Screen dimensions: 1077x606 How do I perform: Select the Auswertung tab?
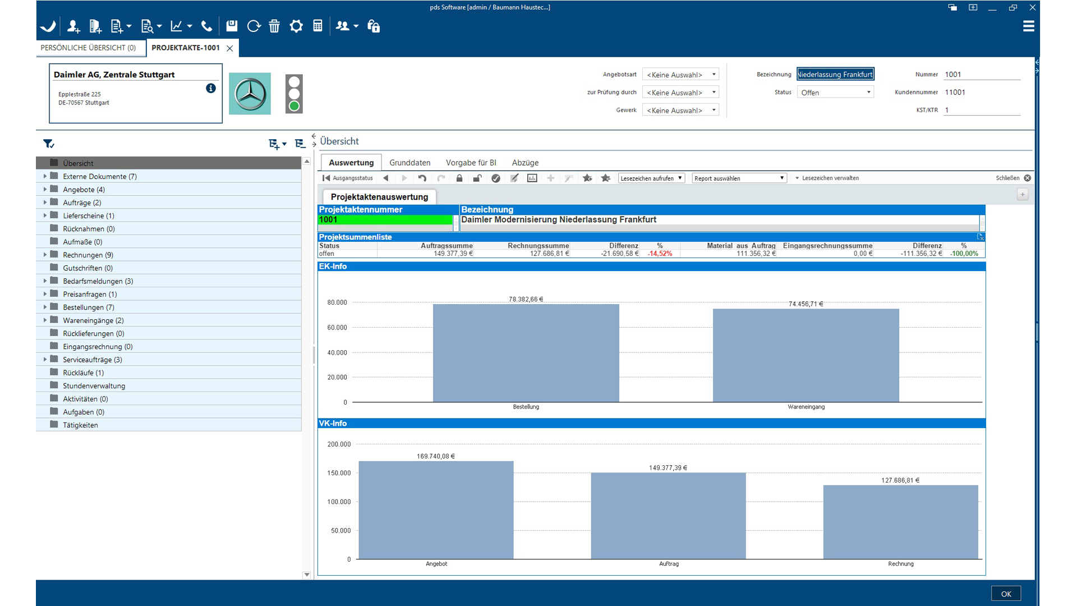[x=351, y=163]
